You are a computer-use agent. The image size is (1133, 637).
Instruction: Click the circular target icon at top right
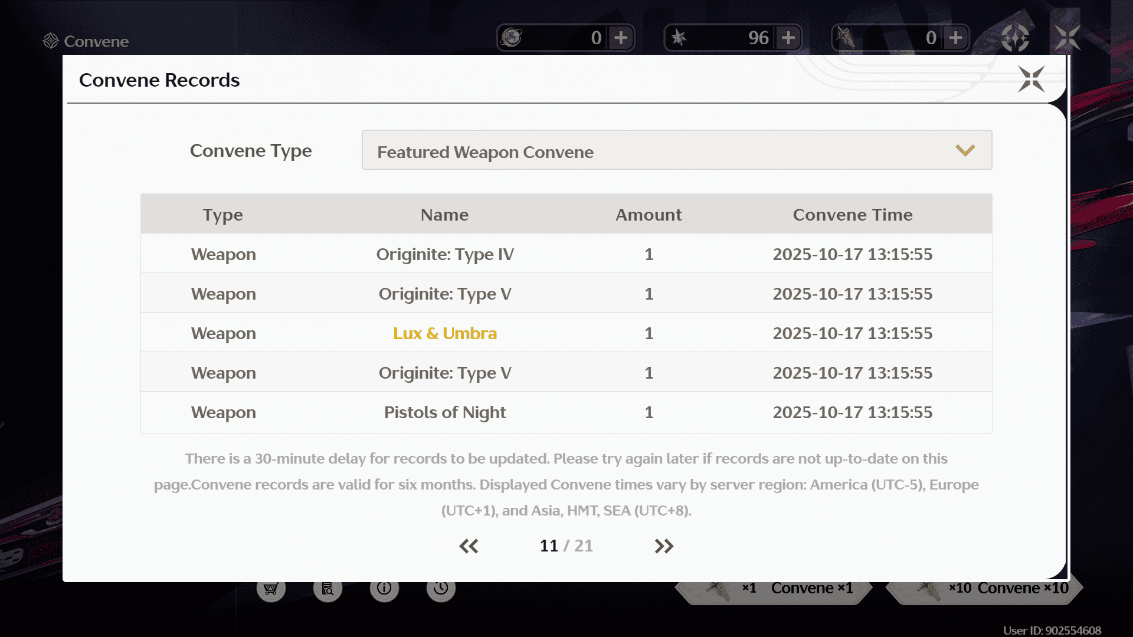[x=1015, y=38]
